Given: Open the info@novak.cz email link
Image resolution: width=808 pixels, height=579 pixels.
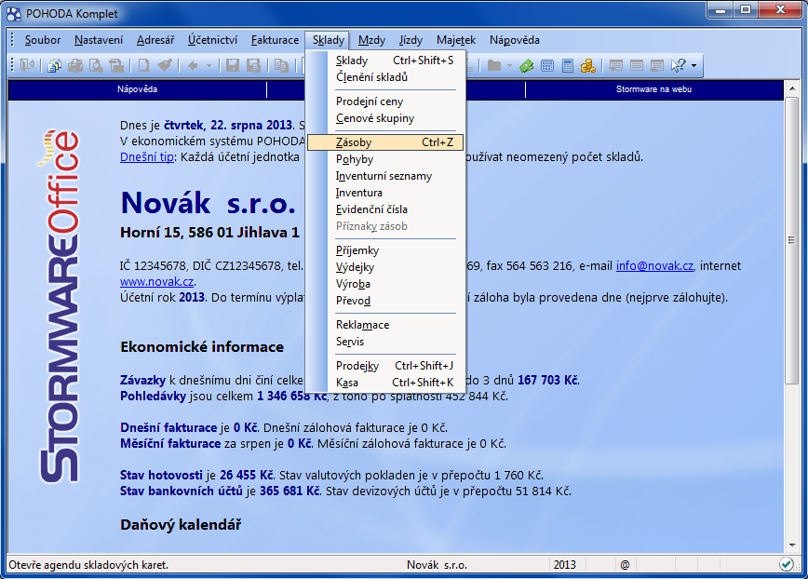Looking at the screenshot, I should coord(655,265).
